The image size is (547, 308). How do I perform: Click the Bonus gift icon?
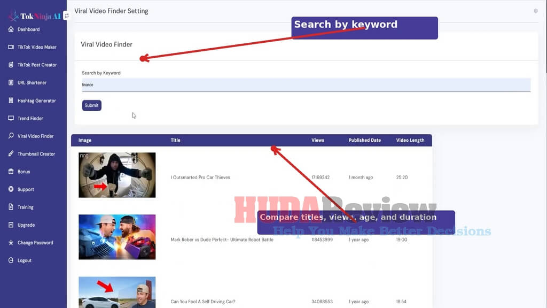coord(11,172)
